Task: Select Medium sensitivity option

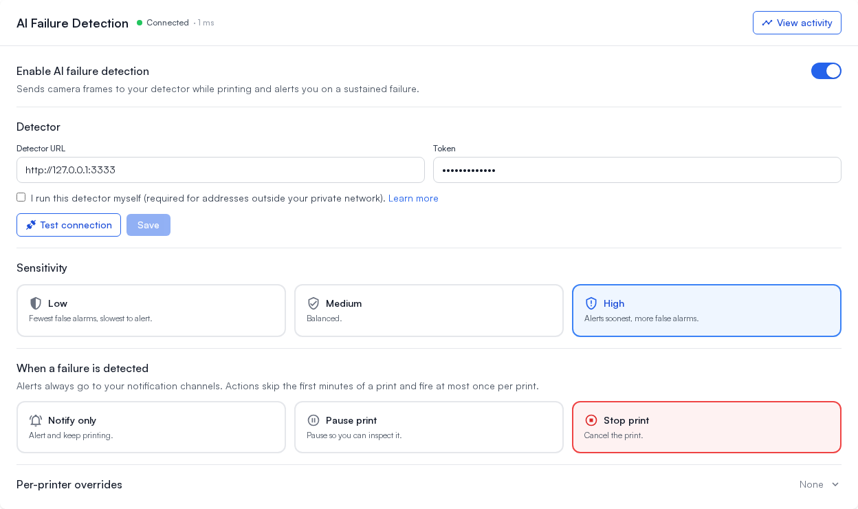Action: click(x=429, y=311)
